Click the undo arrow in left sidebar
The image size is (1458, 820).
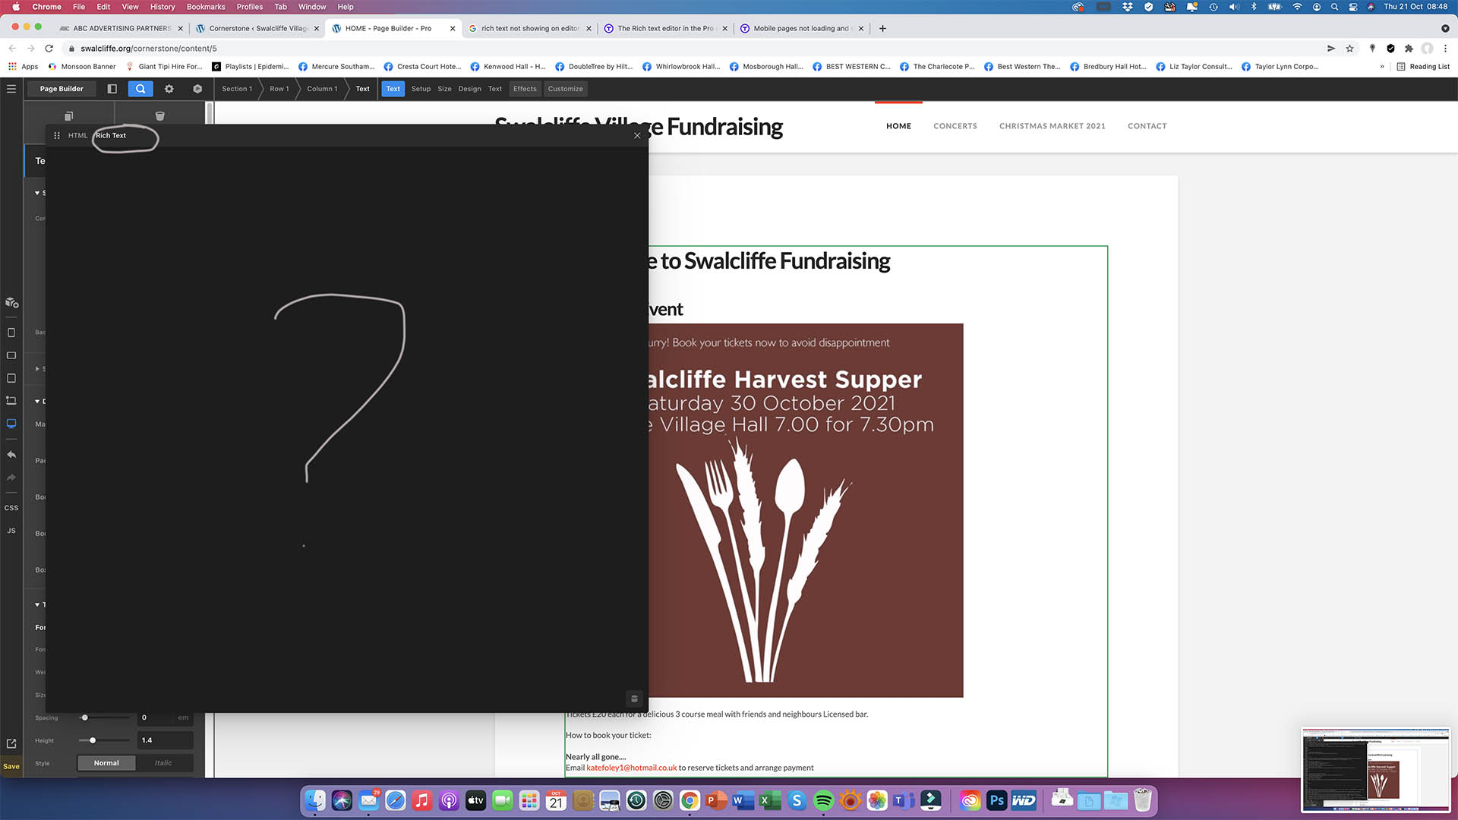pos(11,455)
